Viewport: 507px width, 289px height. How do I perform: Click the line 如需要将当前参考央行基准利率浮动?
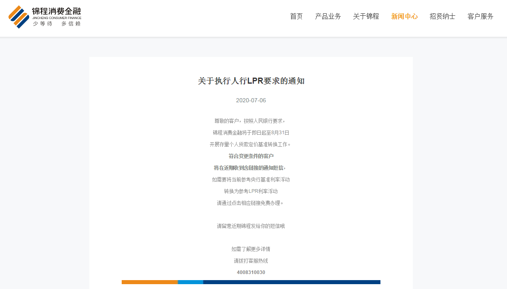click(251, 179)
